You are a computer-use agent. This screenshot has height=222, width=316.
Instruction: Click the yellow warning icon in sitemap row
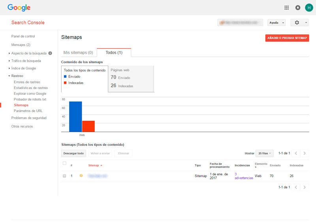tap(81, 175)
